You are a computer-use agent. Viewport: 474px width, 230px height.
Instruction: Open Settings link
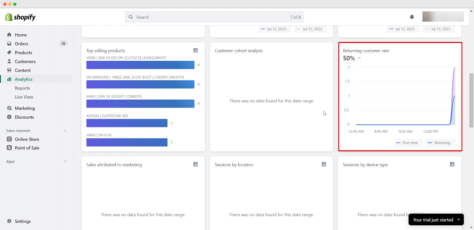pyautogui.click(x=23, y=221)
